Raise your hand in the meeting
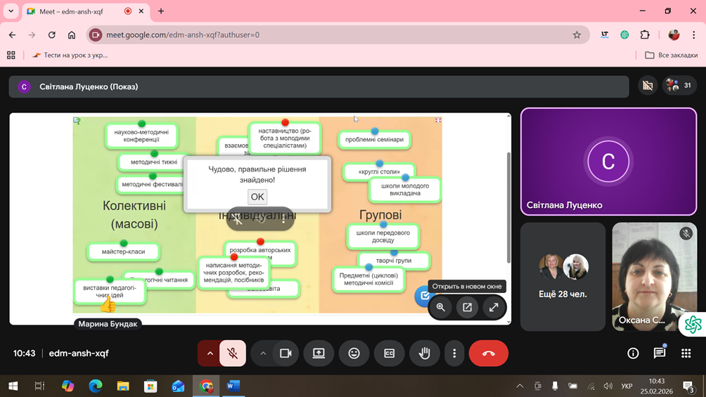706x397 pixels. click(424, 353)
